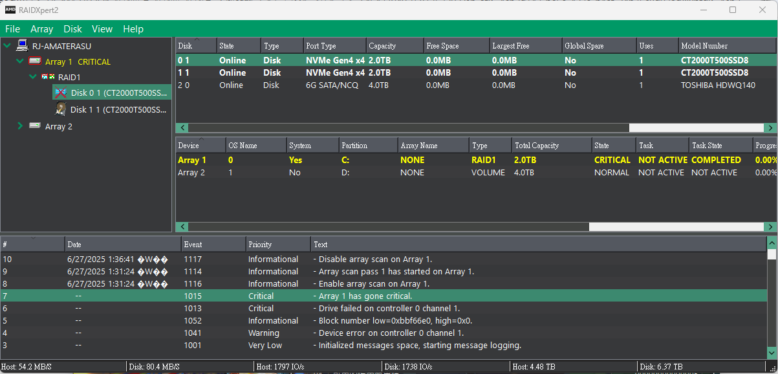This screenshot has height=374, width=778.
Task: Open the File menu
Action: [x=13, y=29]
